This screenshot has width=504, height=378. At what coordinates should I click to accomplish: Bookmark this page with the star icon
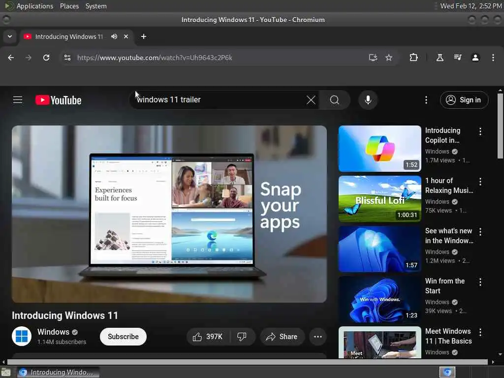[389, 58]
